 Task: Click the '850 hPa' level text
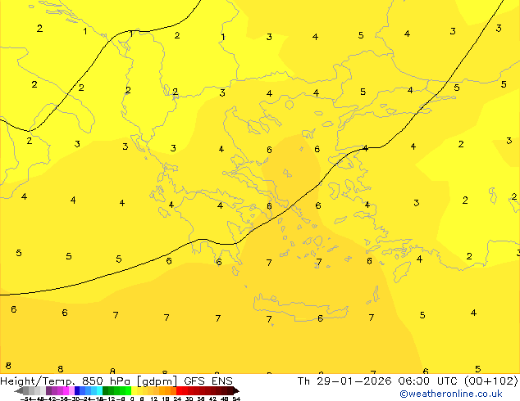pyautogui.click(x=107, y=381)
